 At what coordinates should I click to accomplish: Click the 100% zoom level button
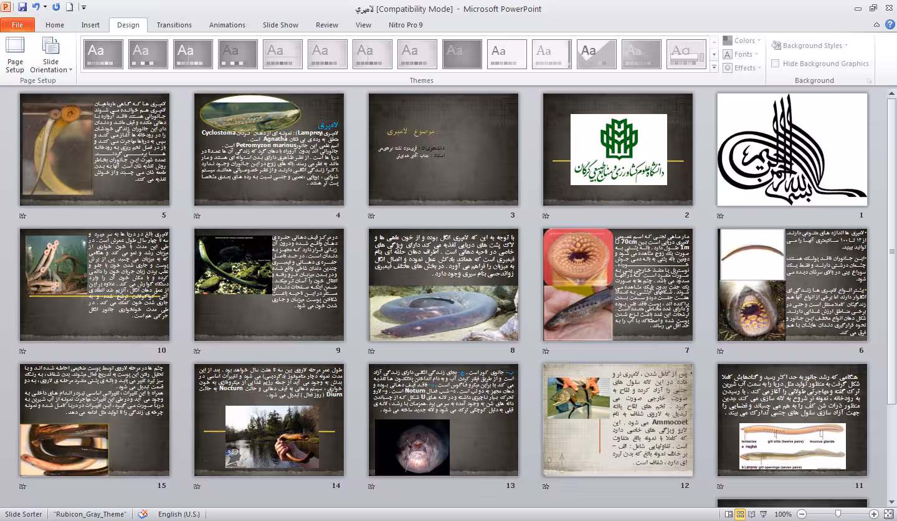[783, 514]
